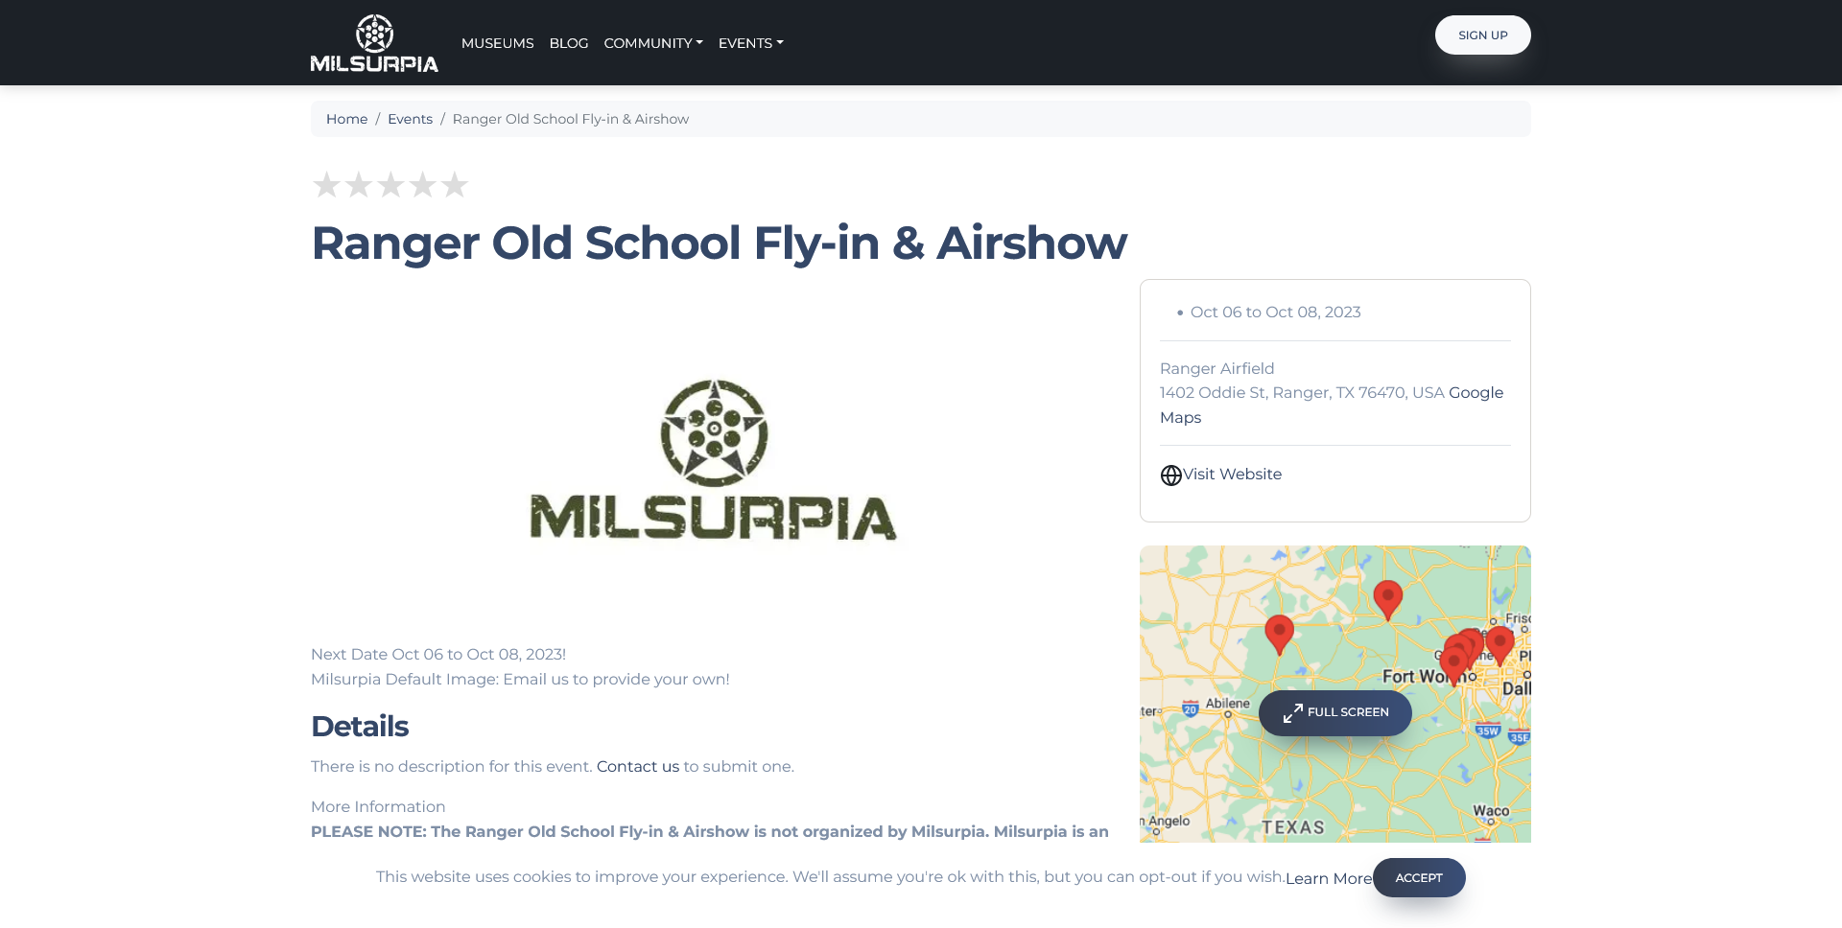Accept the cookies notice

click(x=1419, y=878)
